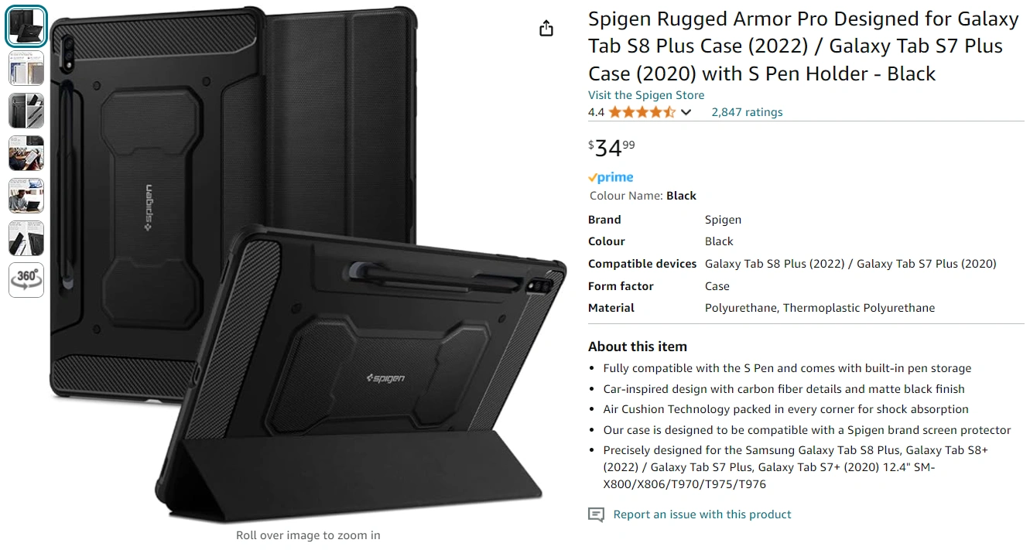Click the star rating icons
This screenshot has height=550, width=1030.
[x=642, y=112]
